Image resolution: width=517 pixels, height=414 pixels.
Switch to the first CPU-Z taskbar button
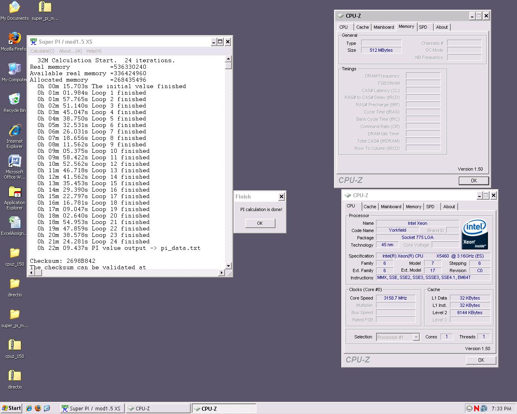[x=158, y=408]
